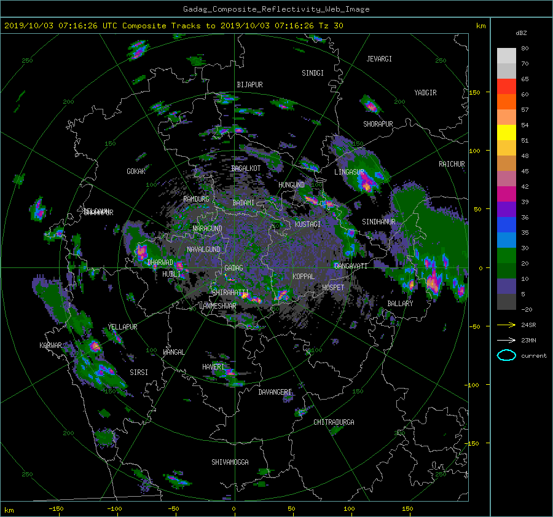Select the blue 36 dBZ color swatch
This screenshot has width=553, height=517.
pyautogui.click(x=506, y=224)
